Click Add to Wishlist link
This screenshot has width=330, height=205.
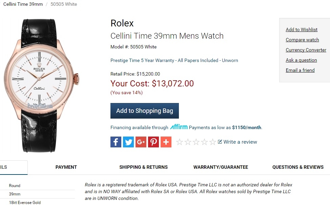click(x=302, y=29)
